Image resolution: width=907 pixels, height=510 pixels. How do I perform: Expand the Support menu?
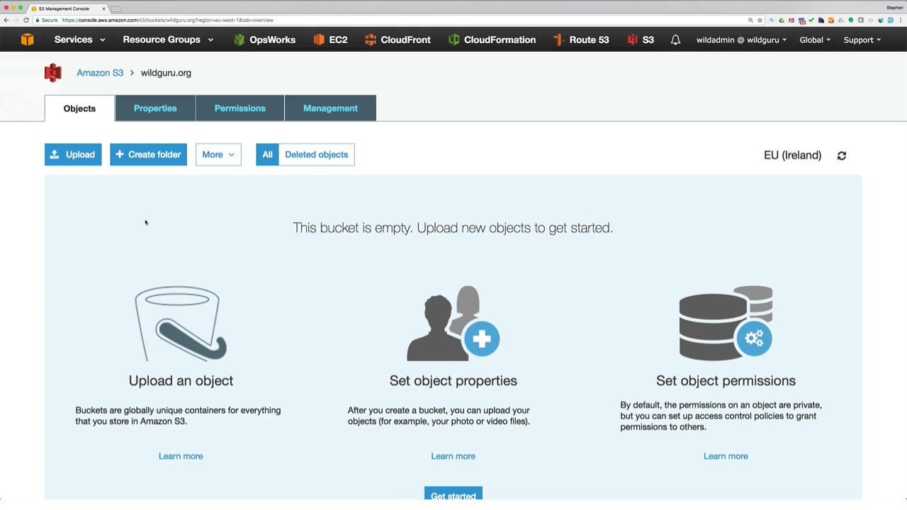pos(862,40)
